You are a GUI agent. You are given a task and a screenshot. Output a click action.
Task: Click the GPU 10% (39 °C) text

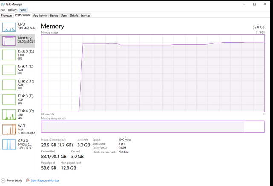pos(26,148)
